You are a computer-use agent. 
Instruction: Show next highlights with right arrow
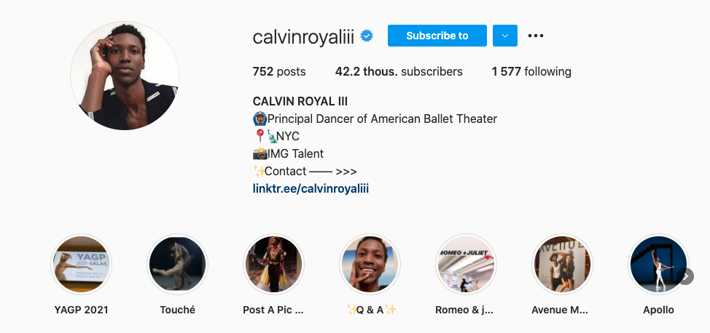pos(685,276)
